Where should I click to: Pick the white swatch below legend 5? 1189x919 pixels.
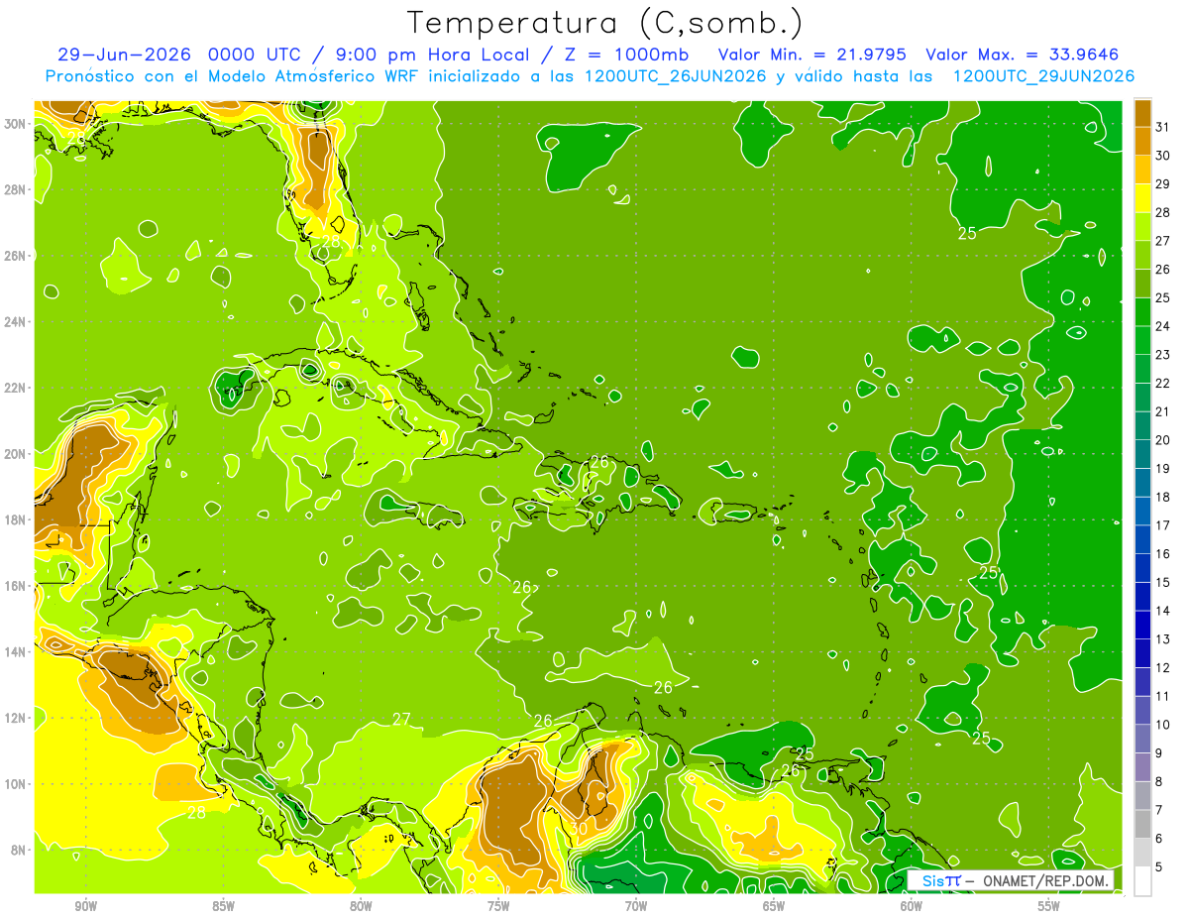[1142, 881]
